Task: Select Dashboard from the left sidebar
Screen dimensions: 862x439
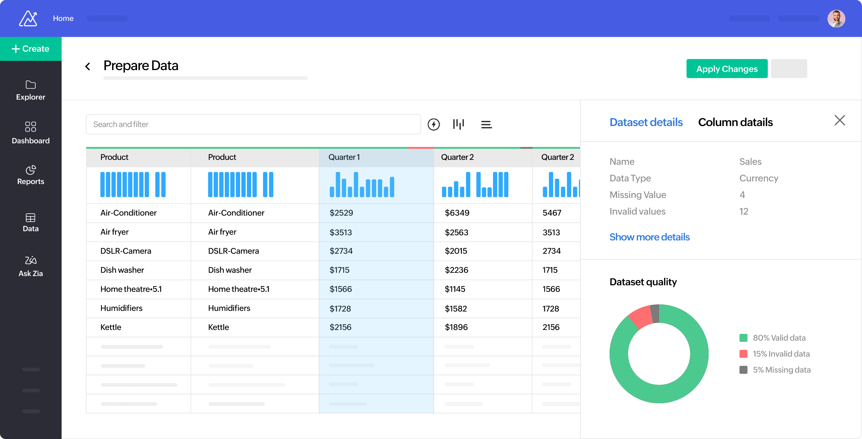Action: click(x=30, y=132)
